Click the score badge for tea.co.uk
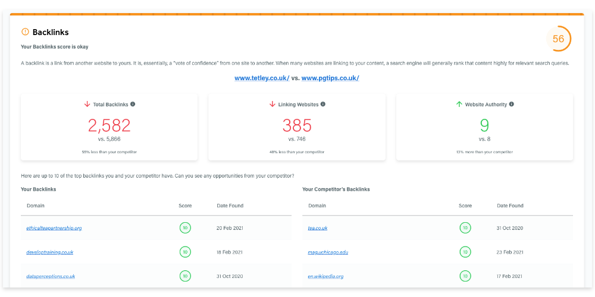This screenshot has height=297, width=595. (465, 228)
